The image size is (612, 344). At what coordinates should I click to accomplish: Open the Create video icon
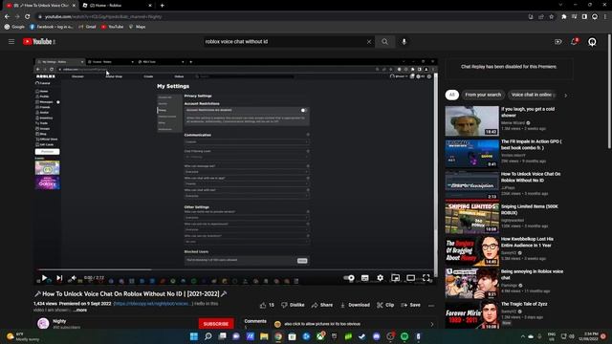click(x=558, y=42)
